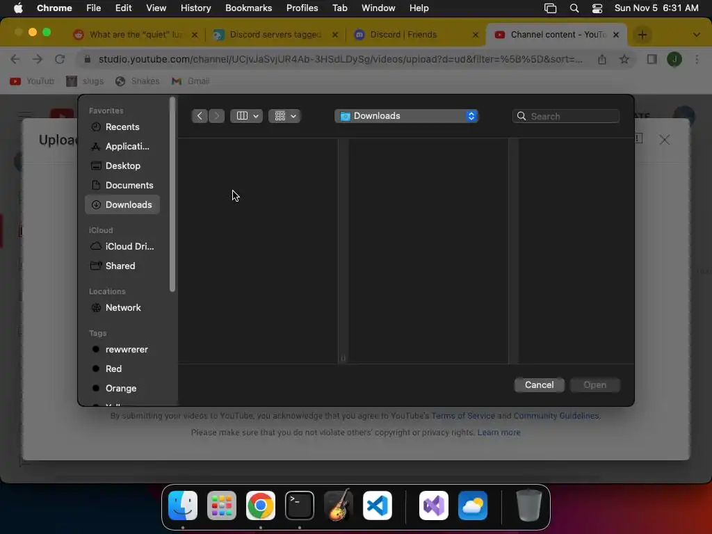Filter by the Orange tag

(x=122, y=388)
